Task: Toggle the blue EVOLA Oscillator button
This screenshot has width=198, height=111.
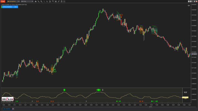Action: [x=7, y=7]
